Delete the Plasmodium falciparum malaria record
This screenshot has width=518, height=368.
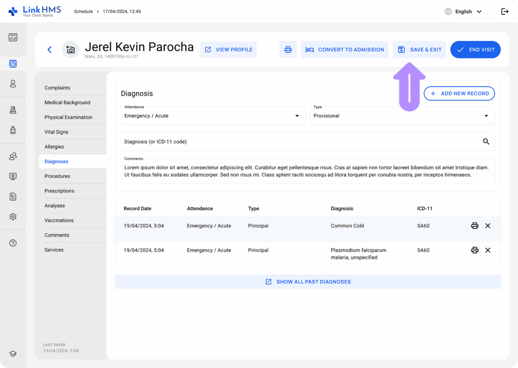click(488, 250)
